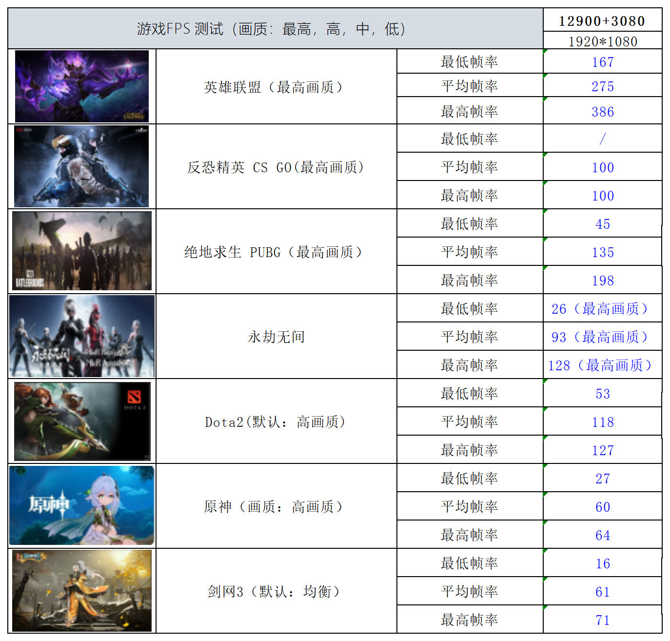The width and height of the screenshot is (670, 641).
Task: Click CS GO 平均帧率 value 100
Action: point(603,167)
